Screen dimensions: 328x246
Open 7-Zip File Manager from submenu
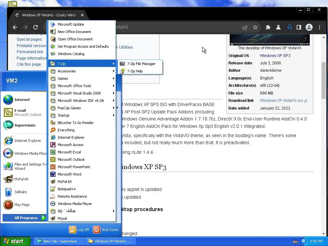(140, 64)
